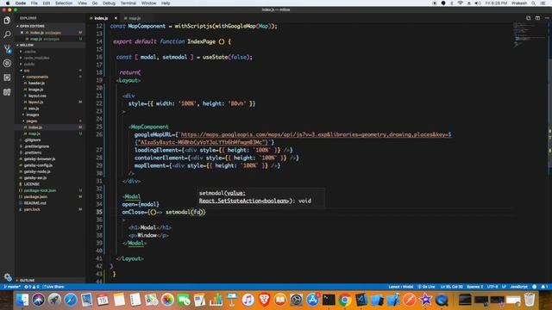Close index.js in Open Editors list

(x=22, y=33)
